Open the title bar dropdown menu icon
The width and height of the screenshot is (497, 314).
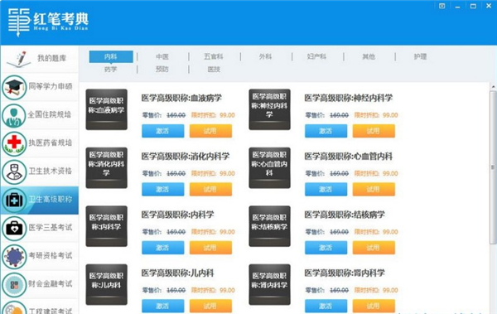tap(442, 6)
